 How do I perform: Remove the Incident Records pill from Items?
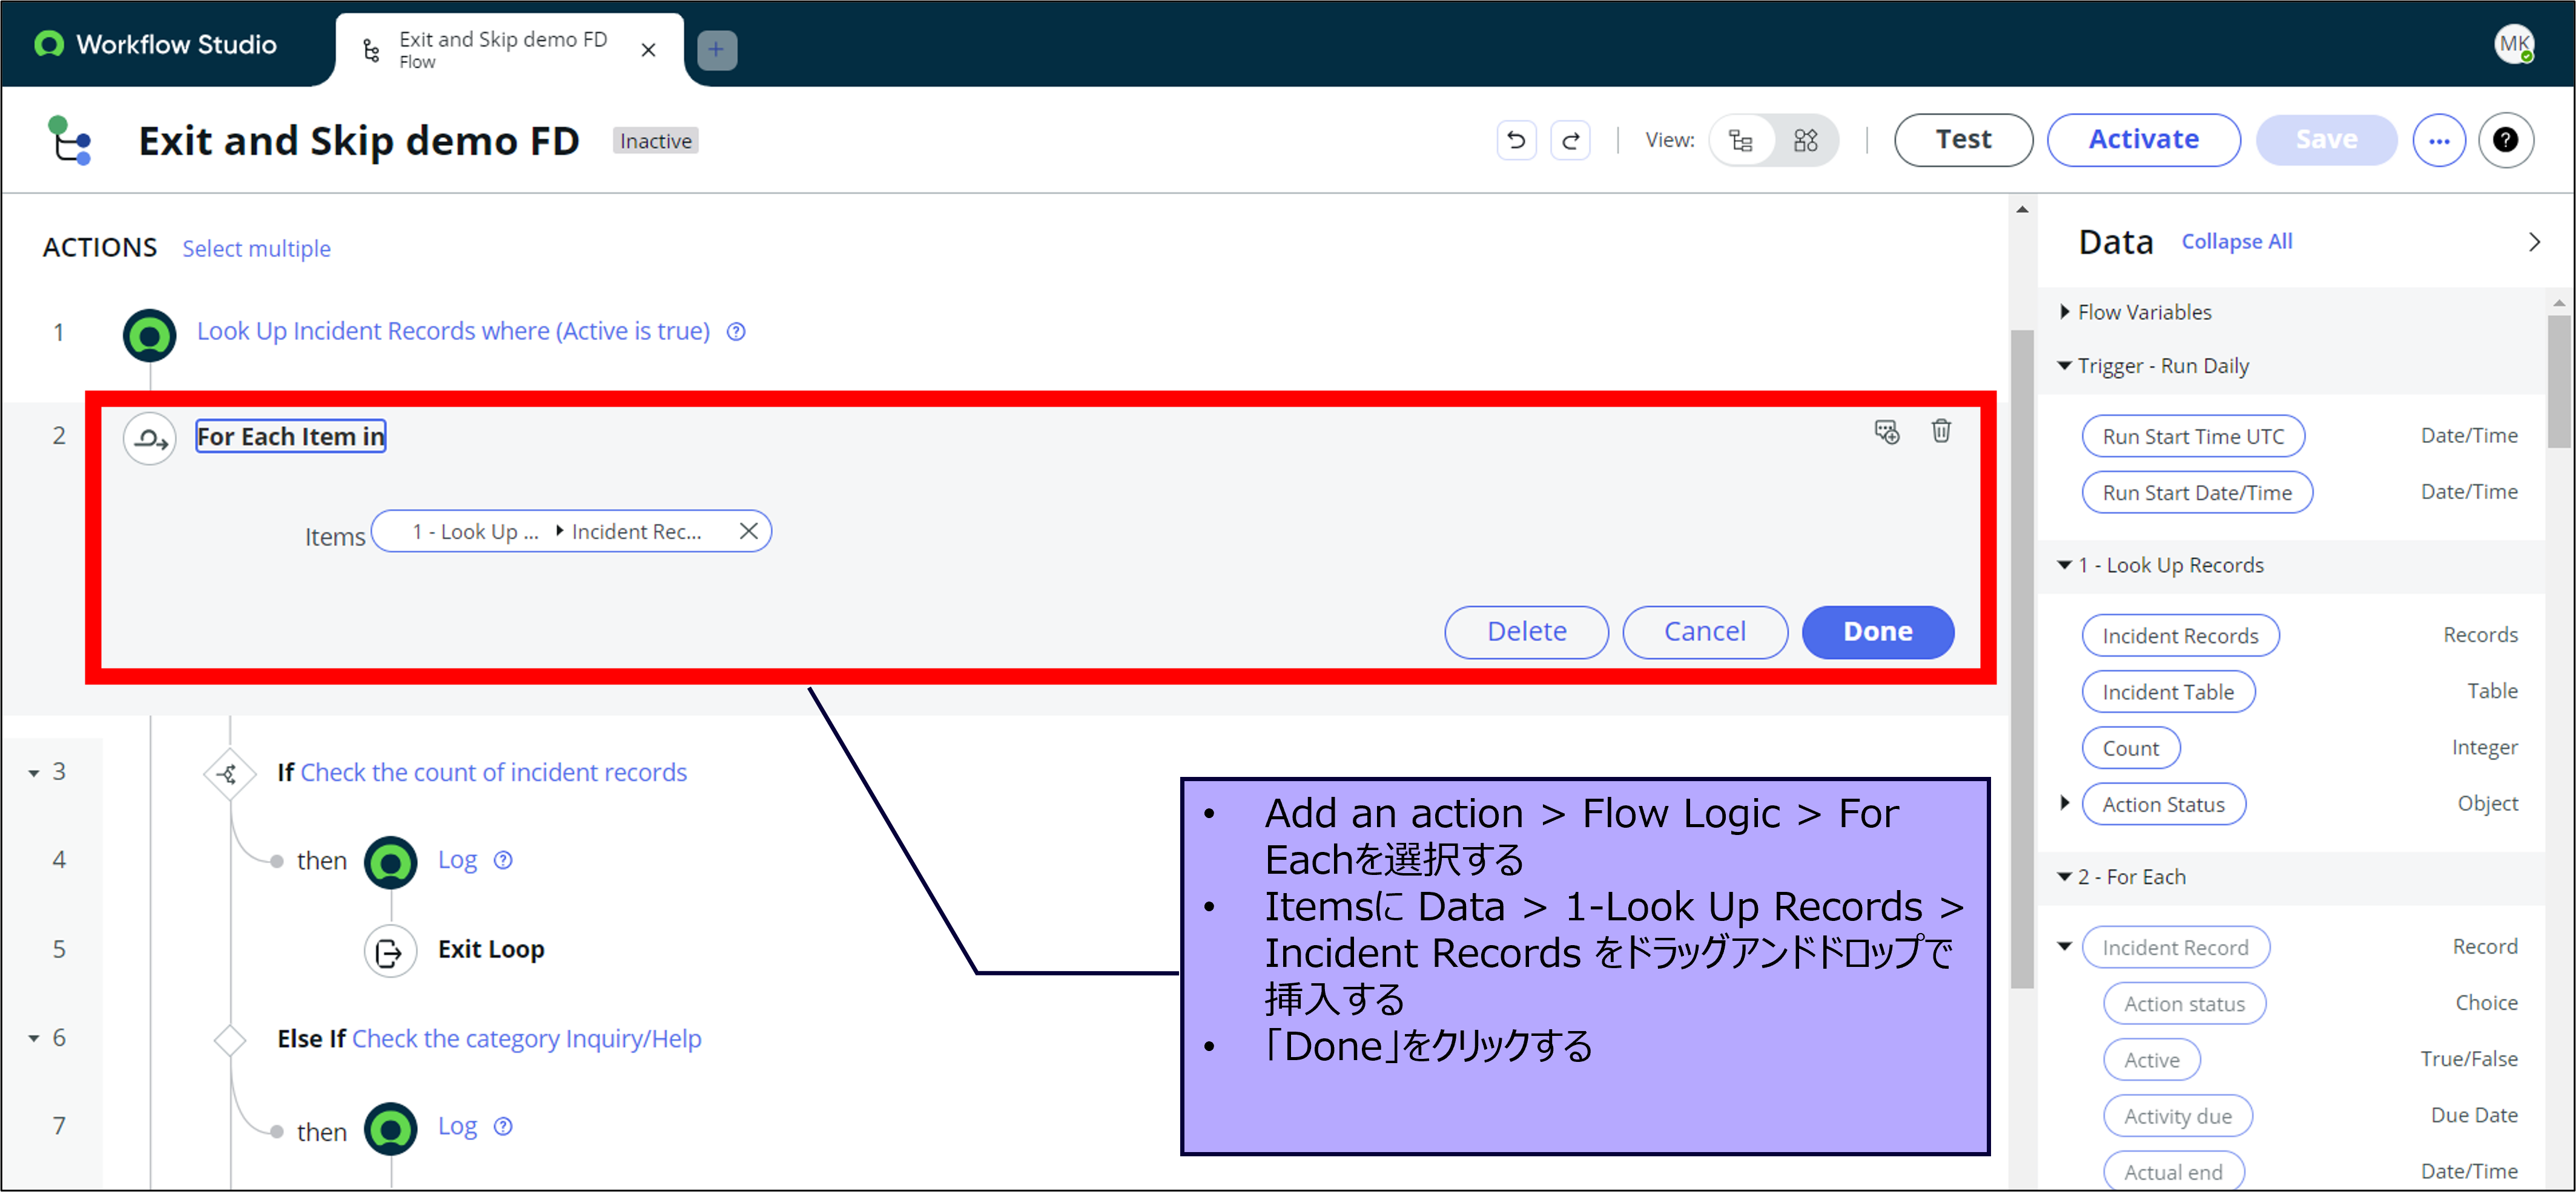[748, 531]
